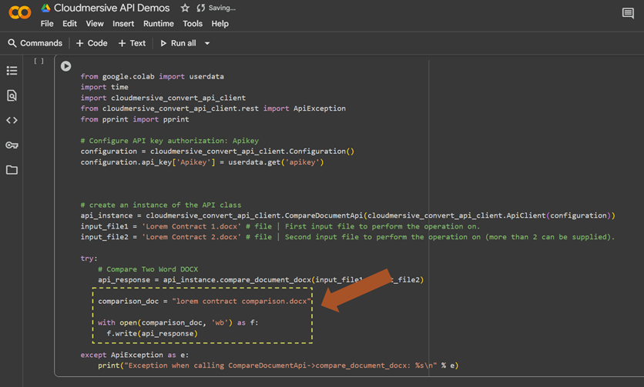This screenshot has width=644, height=387.
Task: Click Run all button
Action: point(178,43)
